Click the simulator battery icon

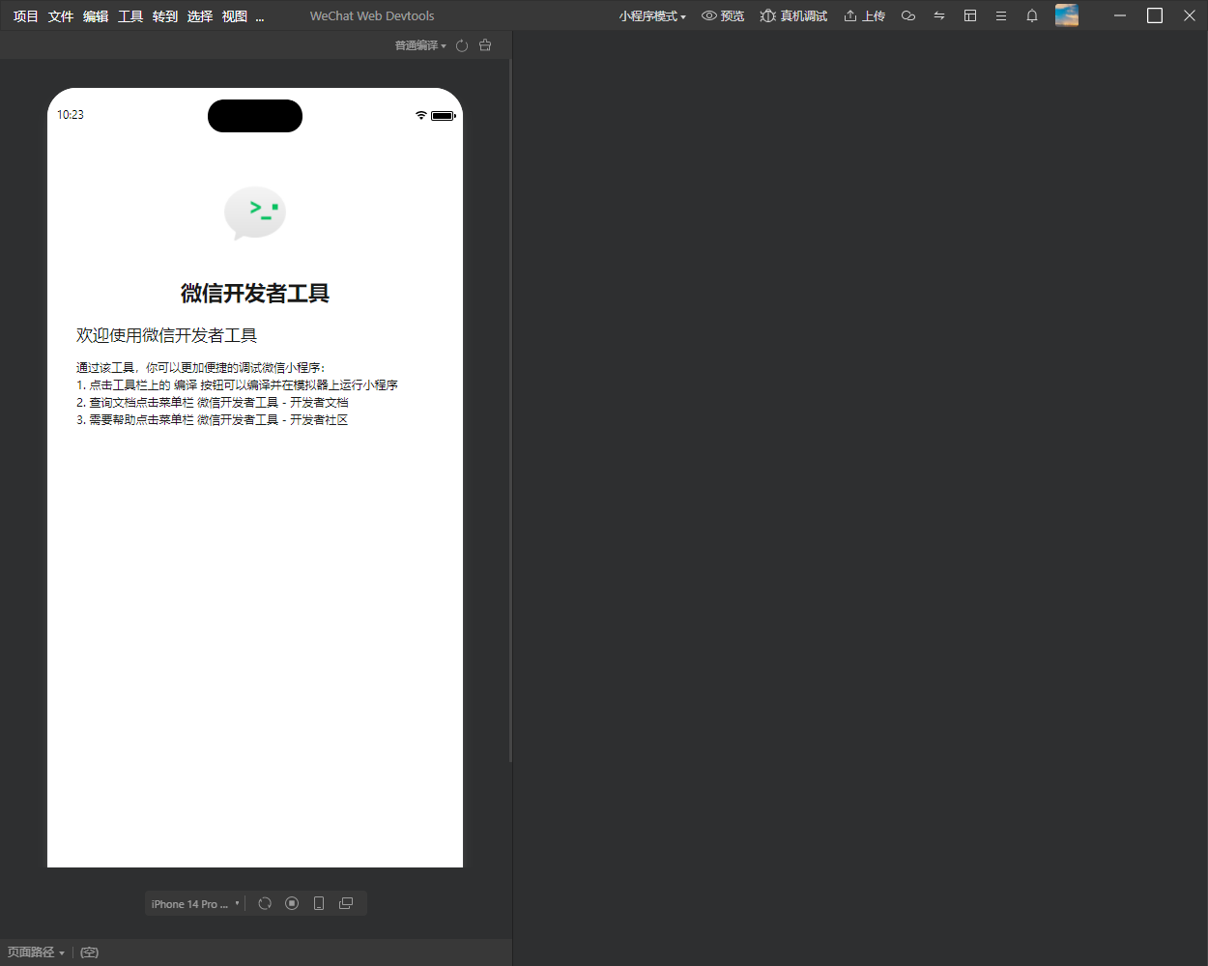(x=444, y=116)
